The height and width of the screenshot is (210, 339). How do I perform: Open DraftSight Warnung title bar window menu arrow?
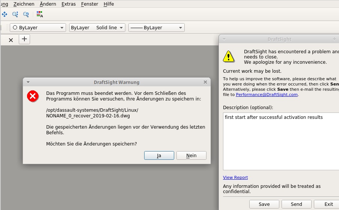[28, 82]
